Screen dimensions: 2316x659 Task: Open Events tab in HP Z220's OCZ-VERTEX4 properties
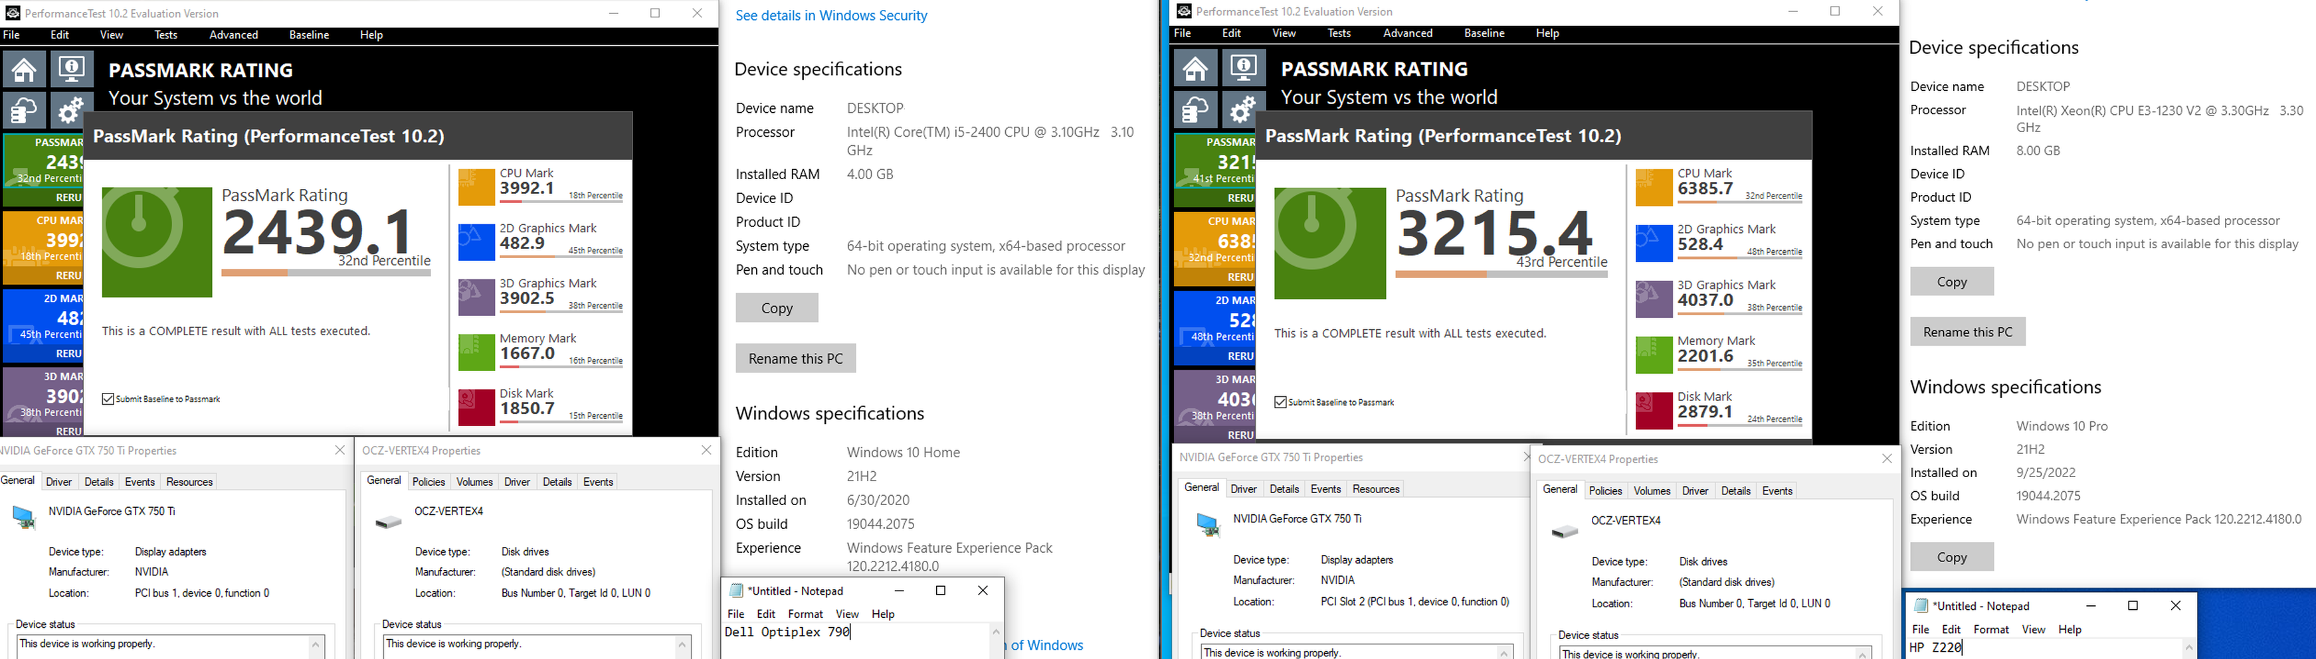1777,491
